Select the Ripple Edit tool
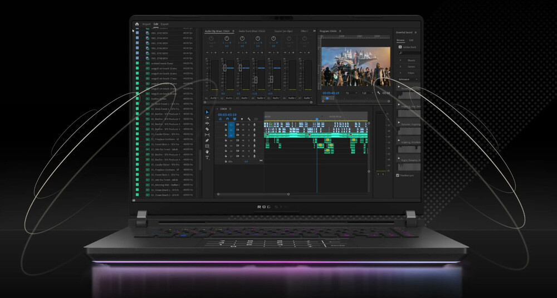This screenshot has height=298, width=557. click(207, 123)
